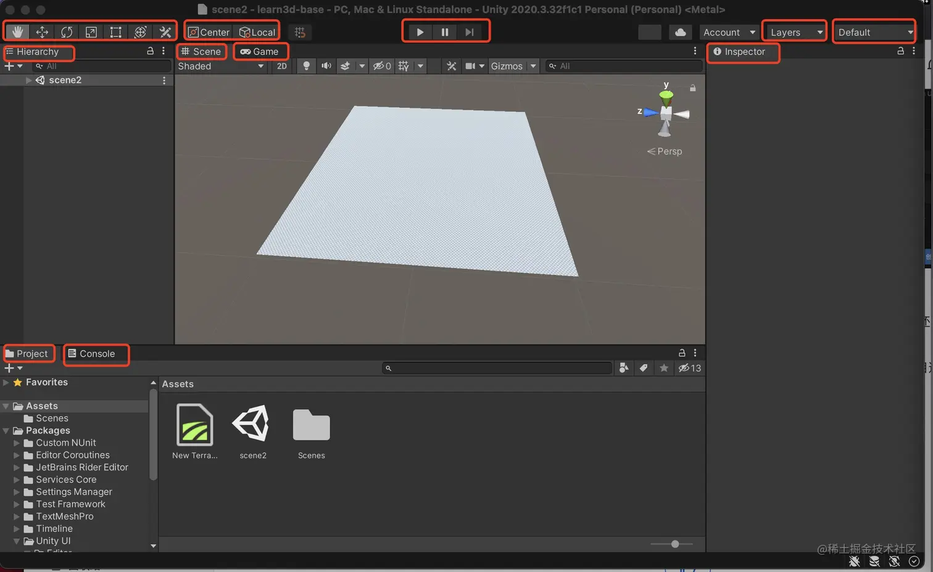Open custom editor tools
933x572 pixels.
165,32
